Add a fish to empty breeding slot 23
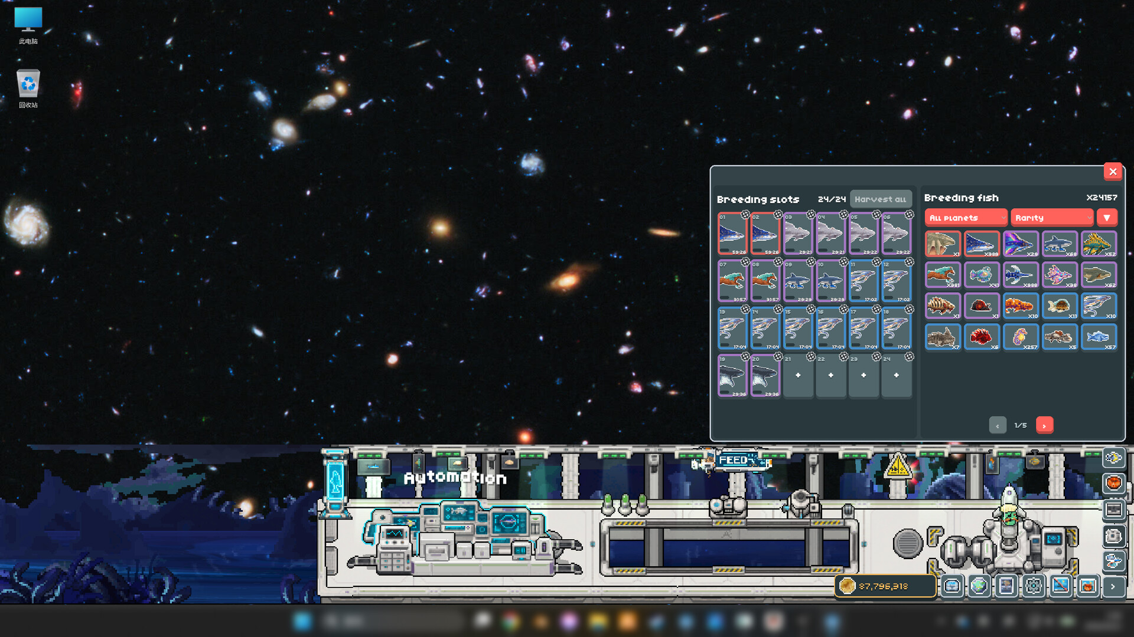 pyautogui.click(x=863, y=376)
